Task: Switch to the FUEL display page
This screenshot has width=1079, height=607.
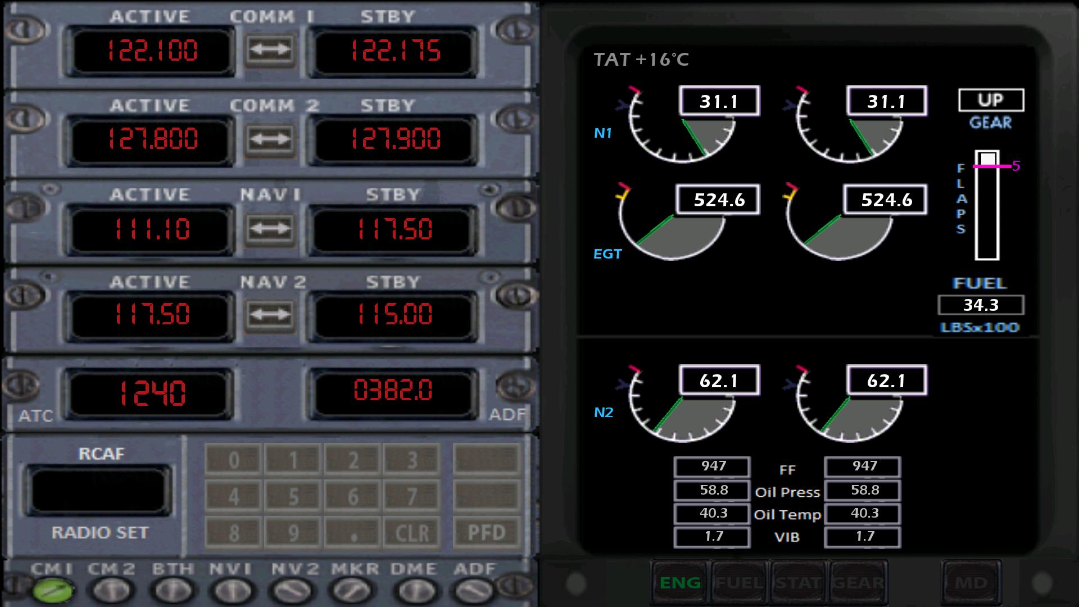Action: 739,583
